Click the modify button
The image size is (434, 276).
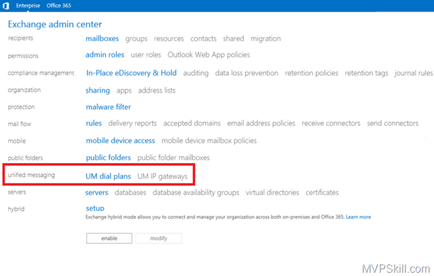click(159, 239)
